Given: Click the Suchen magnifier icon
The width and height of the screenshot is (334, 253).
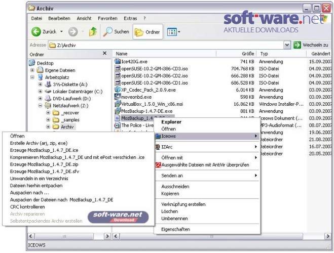Looking at the screenshot, I should pyautogui.click(x=107, y=32).
